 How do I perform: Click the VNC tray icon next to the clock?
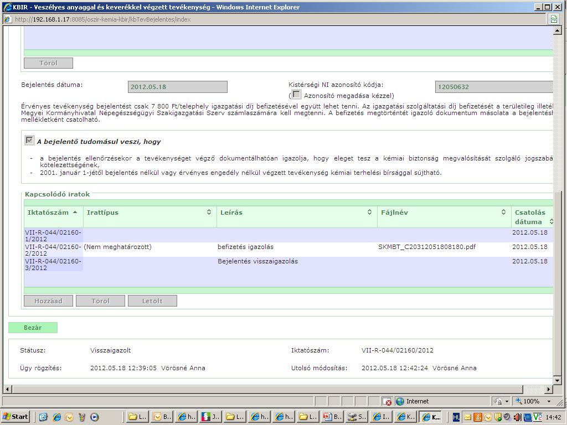537,417
